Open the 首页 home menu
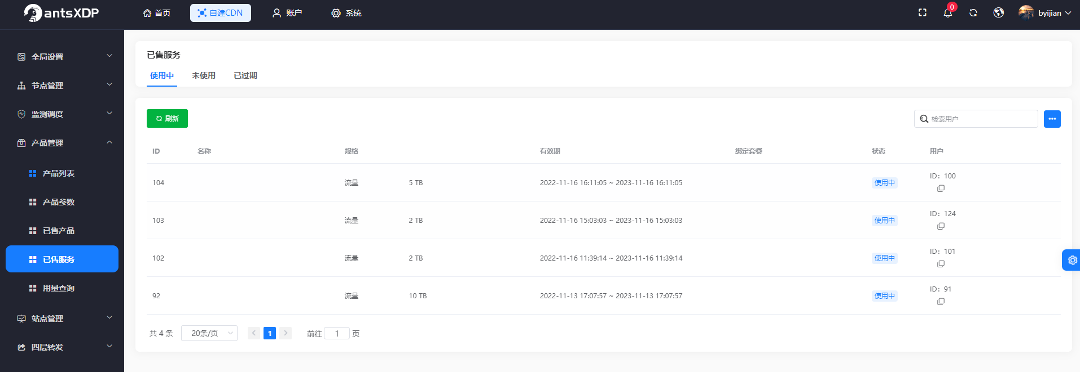The image size is (1080, 372). tap(157, 13)
